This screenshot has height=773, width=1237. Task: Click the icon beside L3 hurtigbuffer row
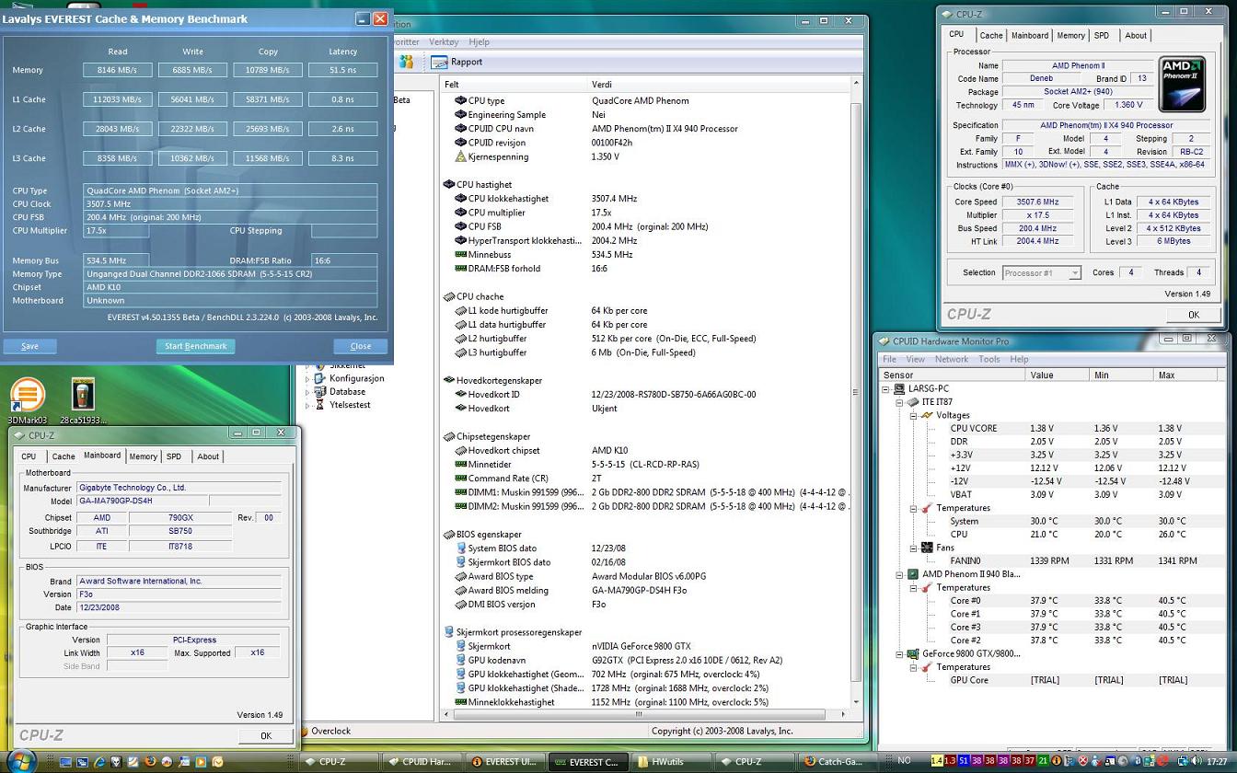point(460,352)
